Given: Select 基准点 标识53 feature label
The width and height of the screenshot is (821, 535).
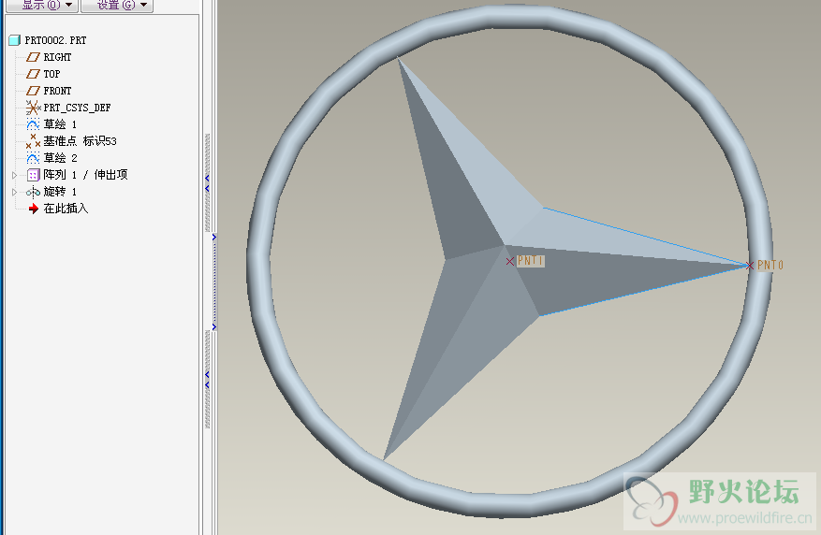Looking at the screenshot, I should point(81,140).
